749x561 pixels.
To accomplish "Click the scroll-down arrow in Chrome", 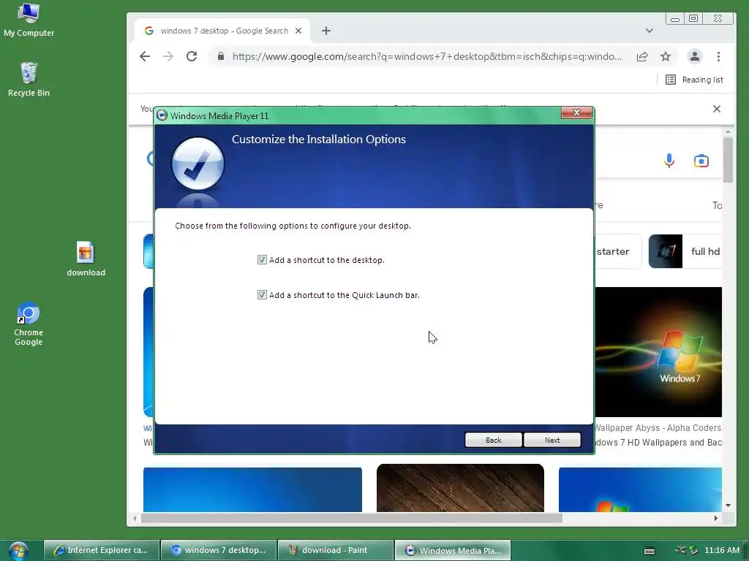I will [728, 505].
